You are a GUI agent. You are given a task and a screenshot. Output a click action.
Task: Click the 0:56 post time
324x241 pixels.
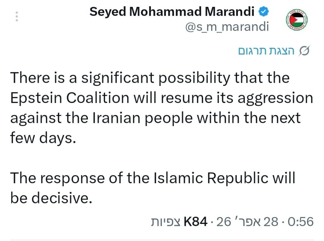(300, 222)
